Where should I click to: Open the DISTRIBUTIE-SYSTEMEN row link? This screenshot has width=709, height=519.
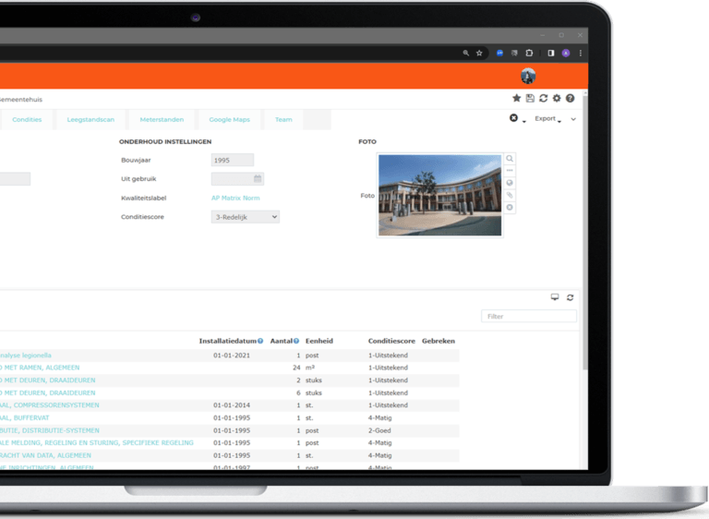point(50,430)
